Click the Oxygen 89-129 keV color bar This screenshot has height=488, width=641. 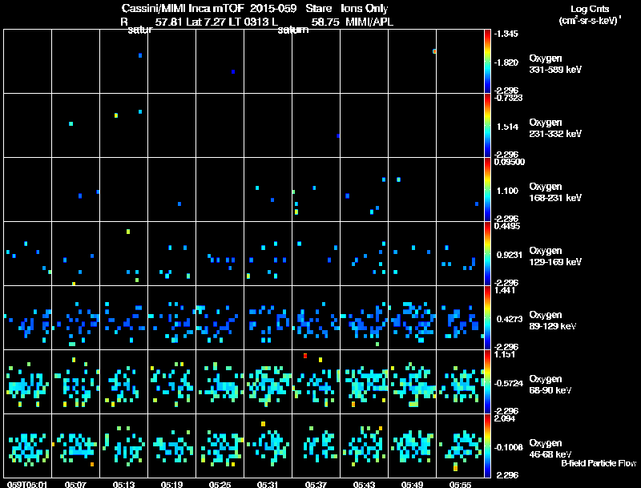point(487,317)
